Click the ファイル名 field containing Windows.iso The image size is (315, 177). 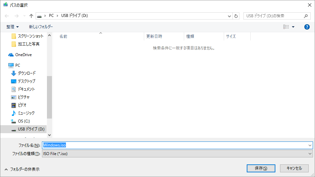[x=175, y=145]
